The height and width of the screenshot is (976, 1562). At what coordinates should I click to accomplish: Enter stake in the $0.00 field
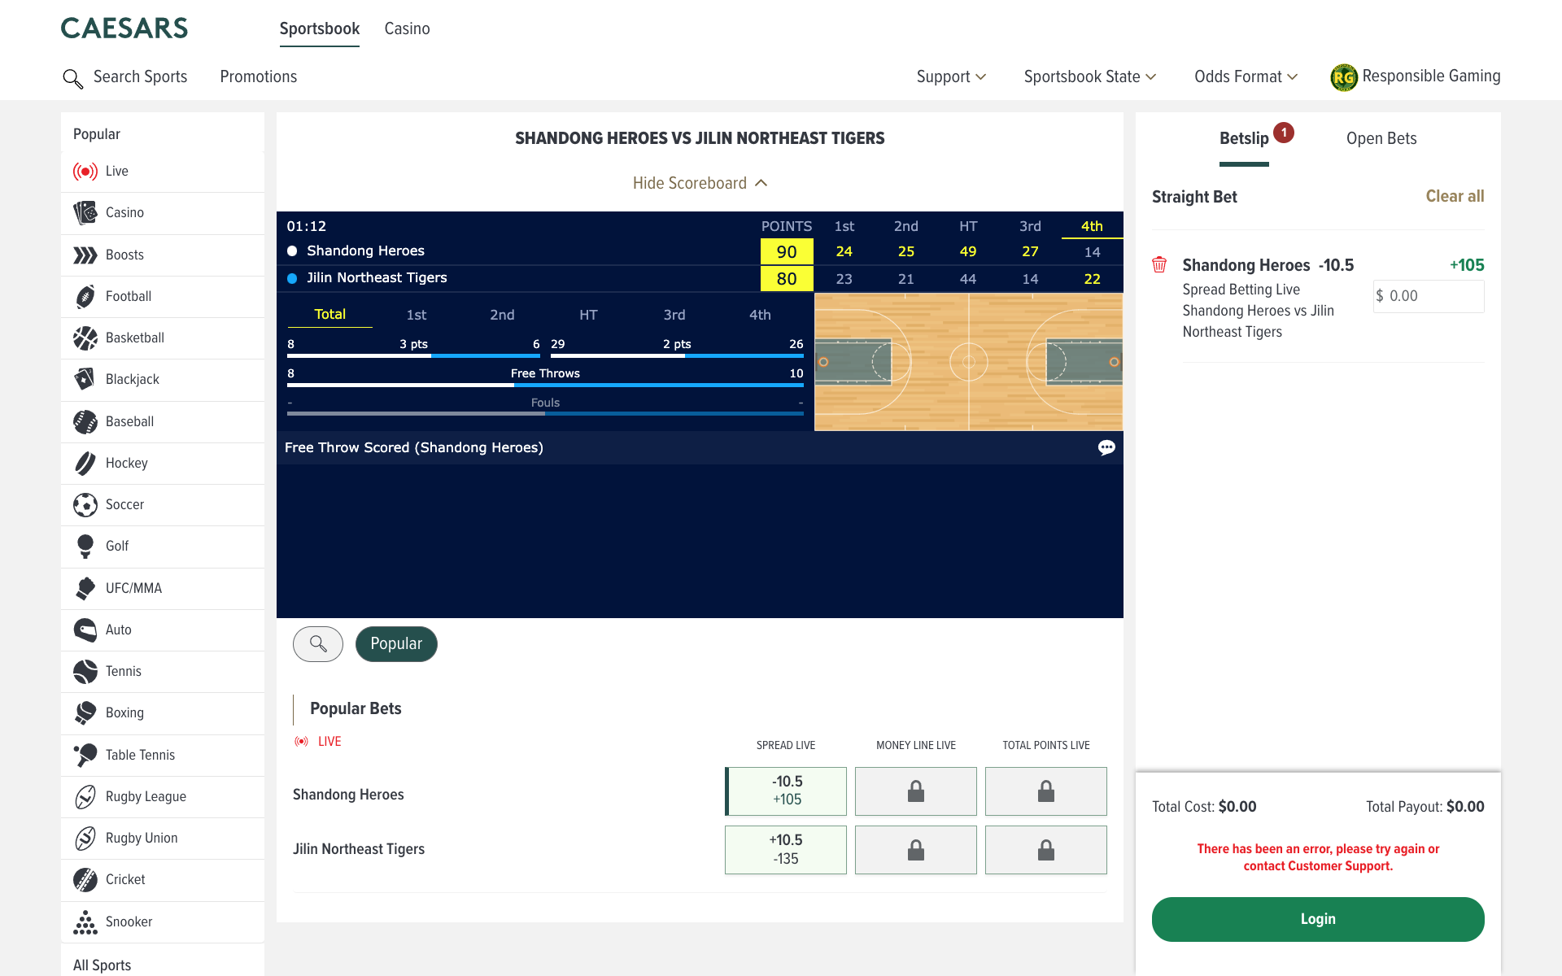click(1428, 296)
